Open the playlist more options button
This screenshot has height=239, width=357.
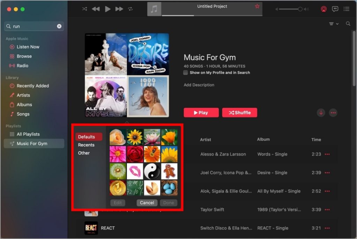point(333,113)
